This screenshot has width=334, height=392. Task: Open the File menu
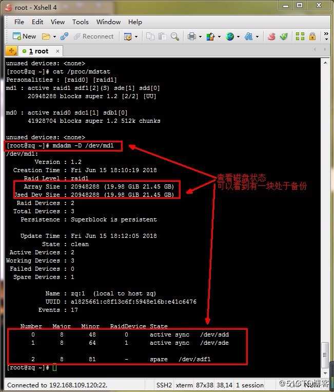pos(19,22)
